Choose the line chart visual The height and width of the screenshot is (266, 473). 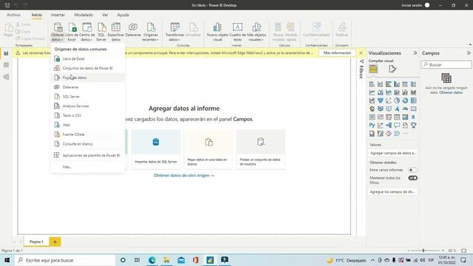coord(372,92)
